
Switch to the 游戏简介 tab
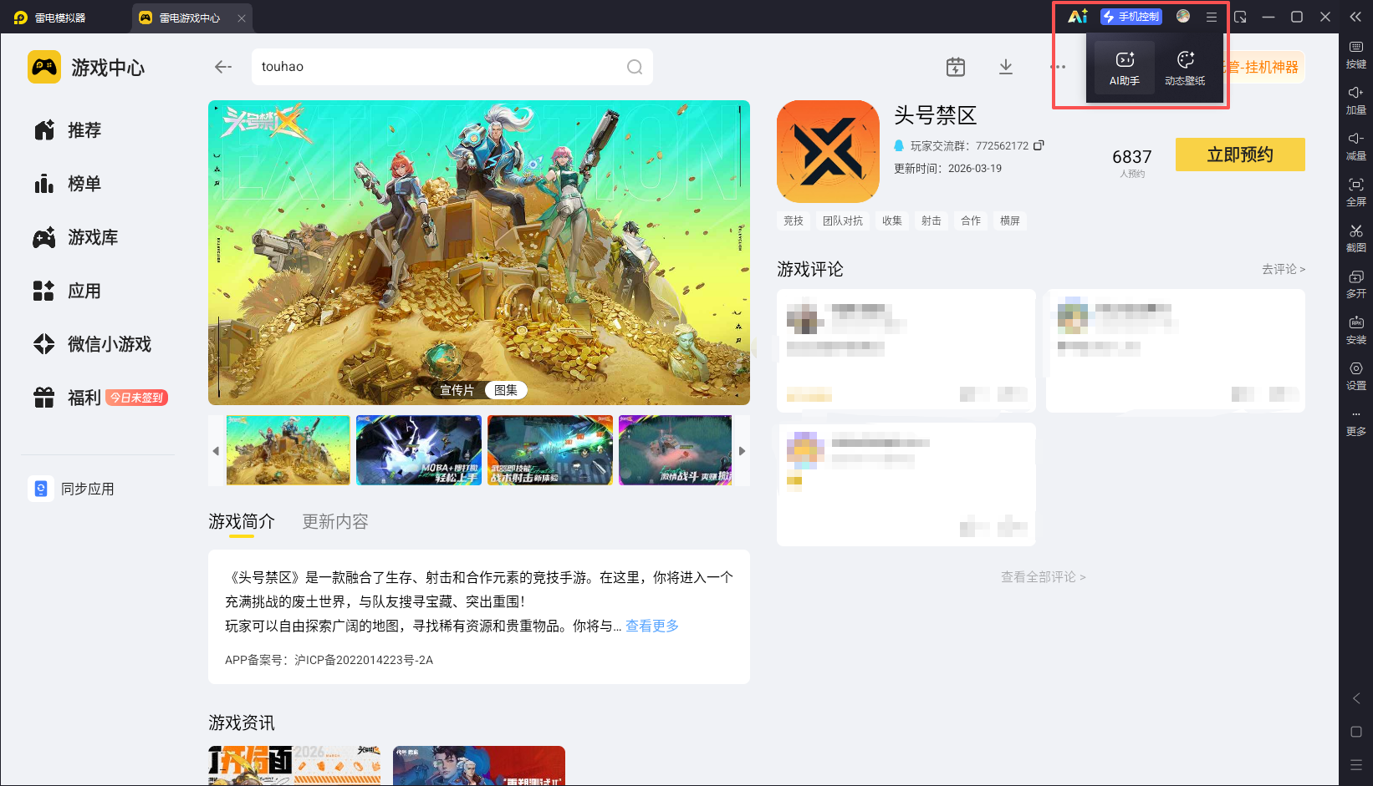coord(242,522)
